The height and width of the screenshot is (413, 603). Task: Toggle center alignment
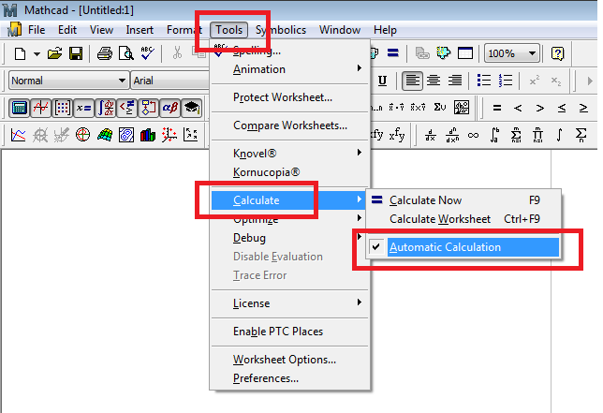click(x=434, y=81)
